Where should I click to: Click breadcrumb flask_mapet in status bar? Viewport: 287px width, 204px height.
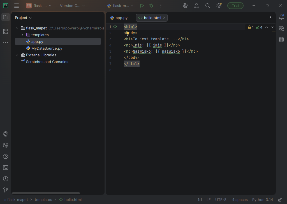(16, 200)
